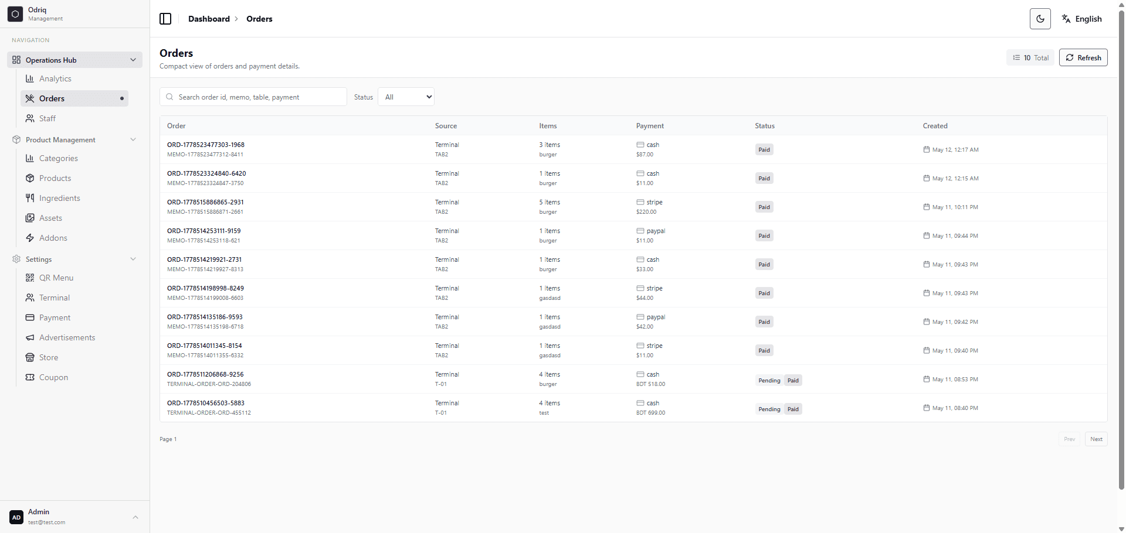The image size is (1126, 533).
Task: Go to the Next page of orders
Action: (x=1096, y=439)
